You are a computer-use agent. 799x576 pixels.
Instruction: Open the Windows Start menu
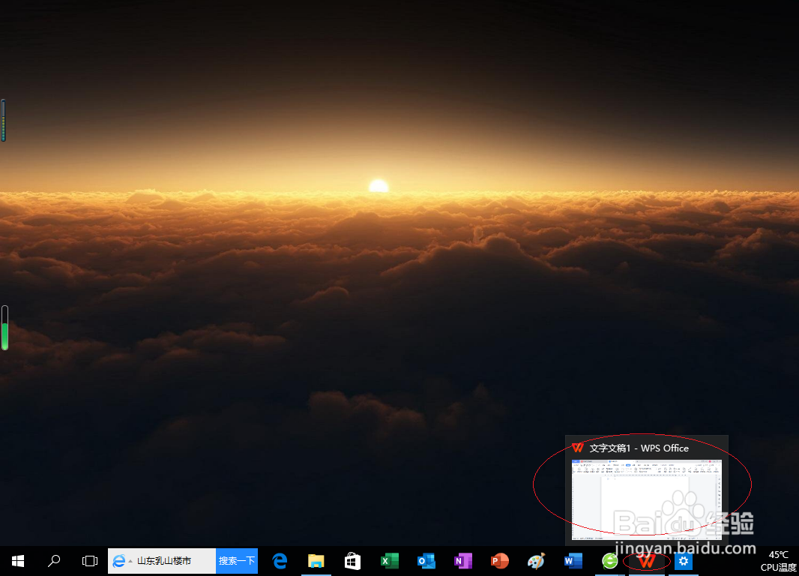(x=18, y=561)
